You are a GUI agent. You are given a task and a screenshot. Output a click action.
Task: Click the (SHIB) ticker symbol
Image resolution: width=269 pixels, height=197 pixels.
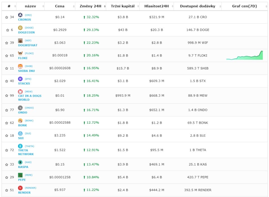coord(29,66)
